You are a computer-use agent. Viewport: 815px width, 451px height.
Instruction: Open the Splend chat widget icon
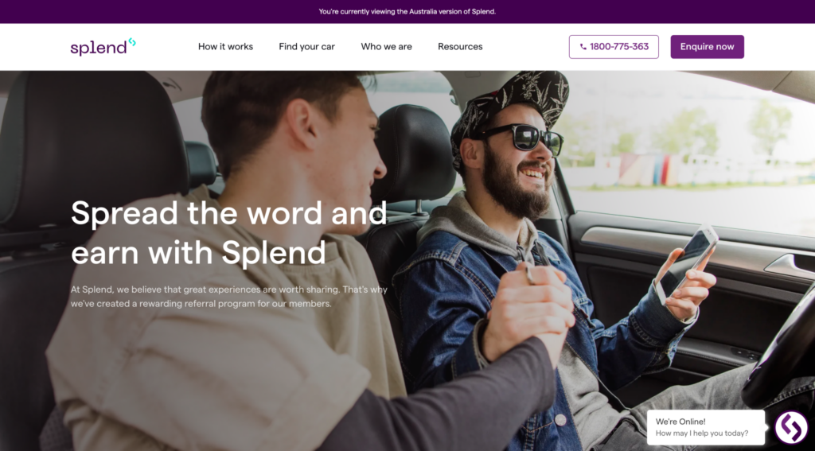790,427
